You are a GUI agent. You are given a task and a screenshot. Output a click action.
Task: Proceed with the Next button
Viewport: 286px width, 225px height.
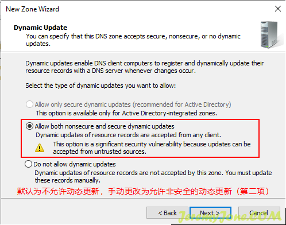click(x=210, y=213)
